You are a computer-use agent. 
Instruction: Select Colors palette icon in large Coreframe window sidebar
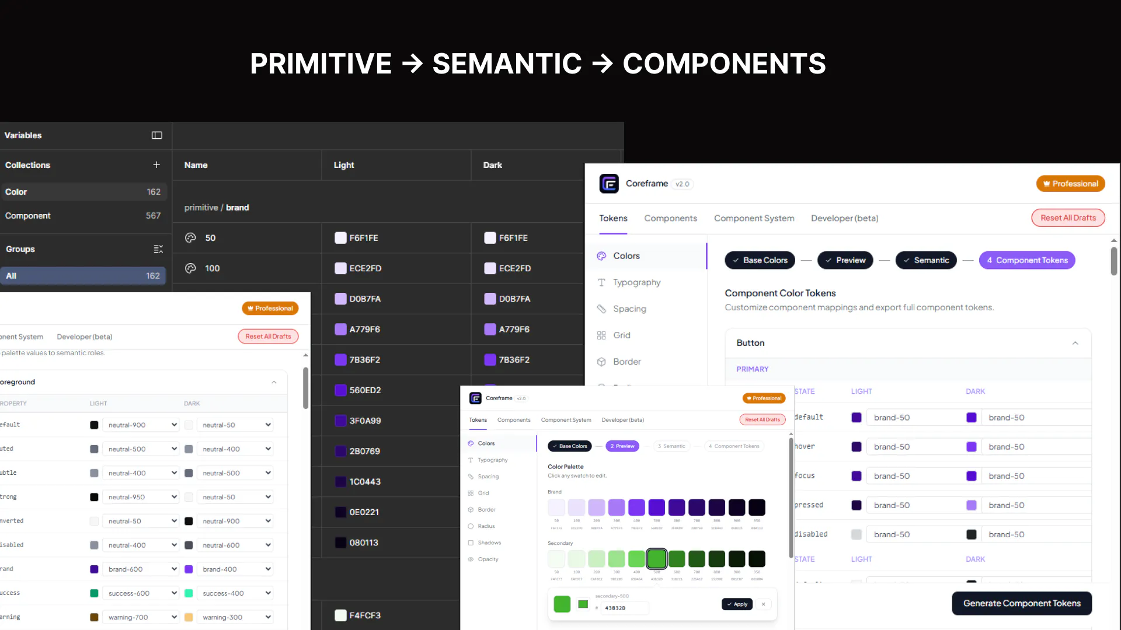(601, 256)
